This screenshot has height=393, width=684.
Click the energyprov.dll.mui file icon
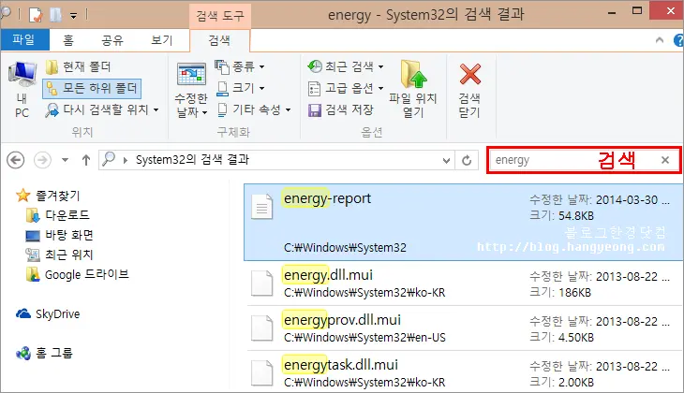tap(262, 328)
